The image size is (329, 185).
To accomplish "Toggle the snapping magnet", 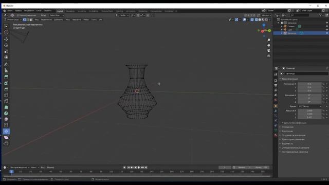I will 138,15.
